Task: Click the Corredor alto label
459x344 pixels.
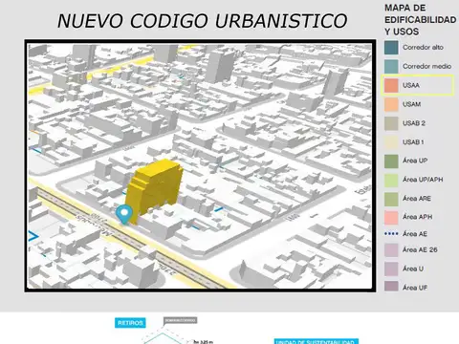Action: (x=423, y=48)
